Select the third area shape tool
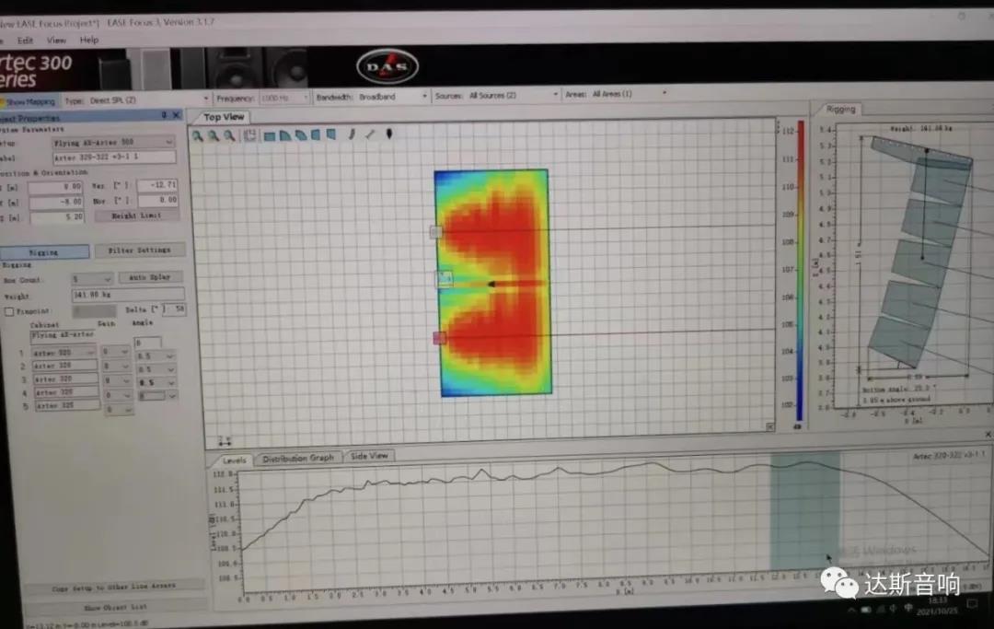The width and height of the screenshot is (994, 629). [300, 135]
